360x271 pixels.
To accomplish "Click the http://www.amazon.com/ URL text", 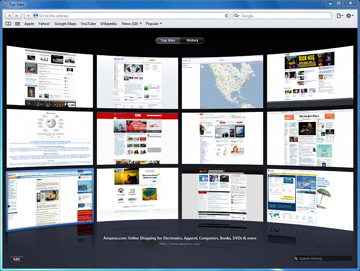I will [x=180, y=244].
